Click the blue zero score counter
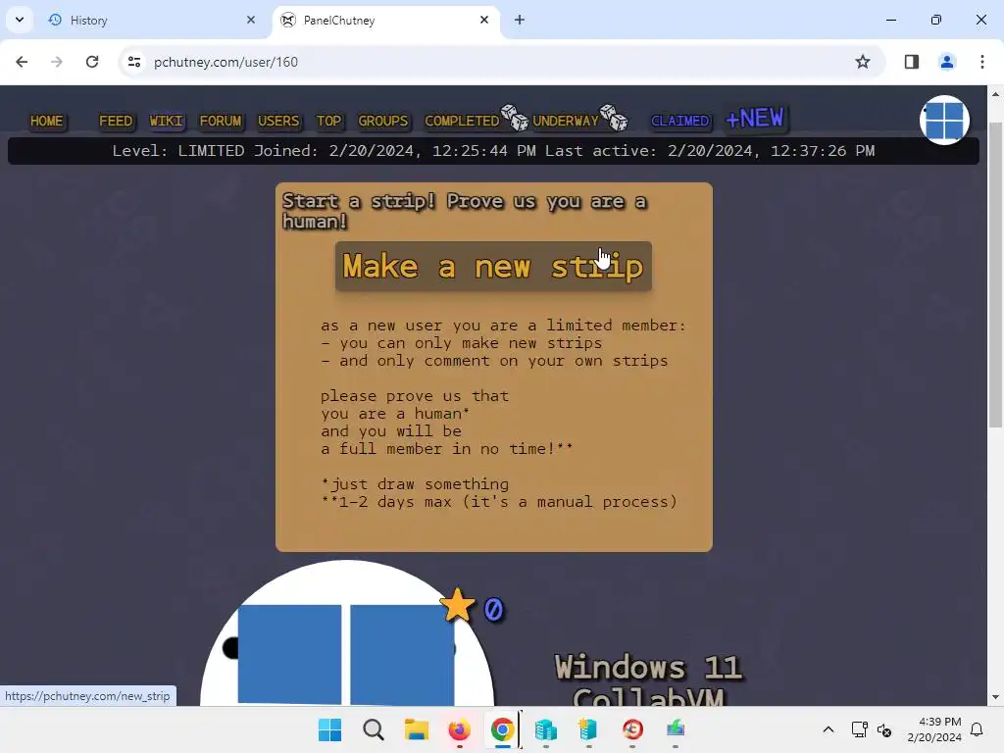 pos(493,610)
